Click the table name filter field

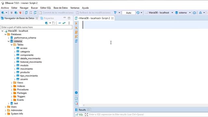(x=36, y=27)
